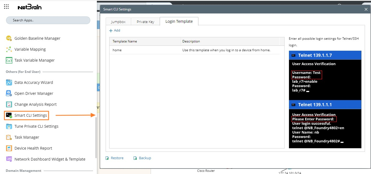Open the Open Driver Manager entry
371x174 pixels.
(34, 93)
